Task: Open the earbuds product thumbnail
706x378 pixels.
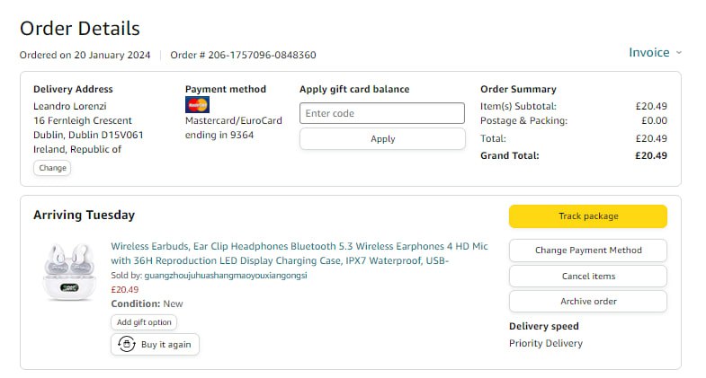Action: point(68,270)
